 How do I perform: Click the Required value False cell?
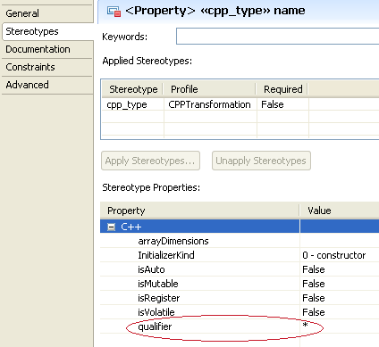(282, 104)
